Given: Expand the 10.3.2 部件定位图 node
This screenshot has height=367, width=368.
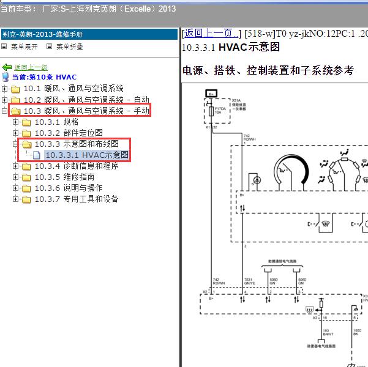Looking at the screenshot, I should click(15, 133).
